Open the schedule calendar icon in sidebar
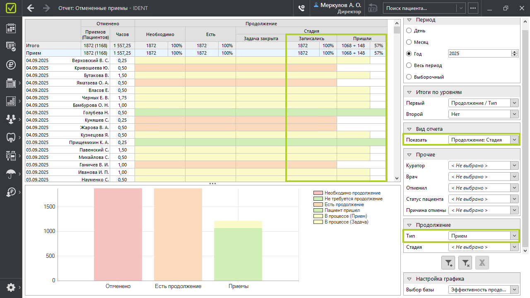Viewport: 530px width, 298px height. pyautogui.click(x=11, y=28)
